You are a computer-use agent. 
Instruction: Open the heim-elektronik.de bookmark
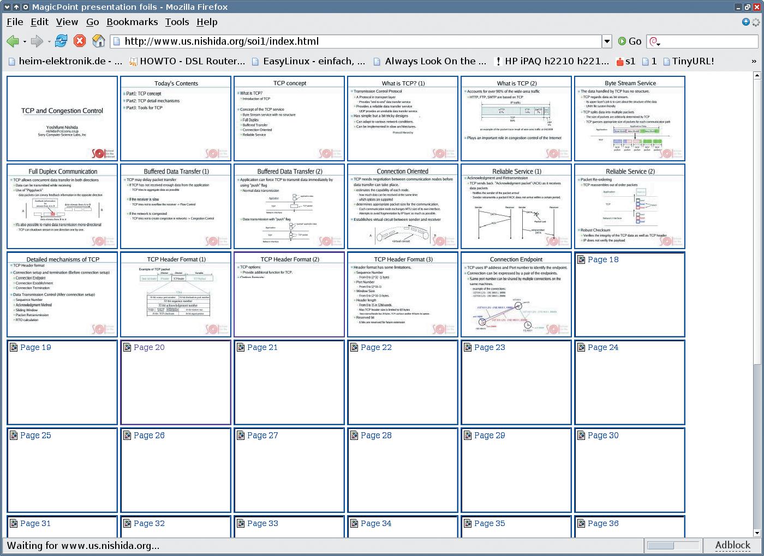64,61
